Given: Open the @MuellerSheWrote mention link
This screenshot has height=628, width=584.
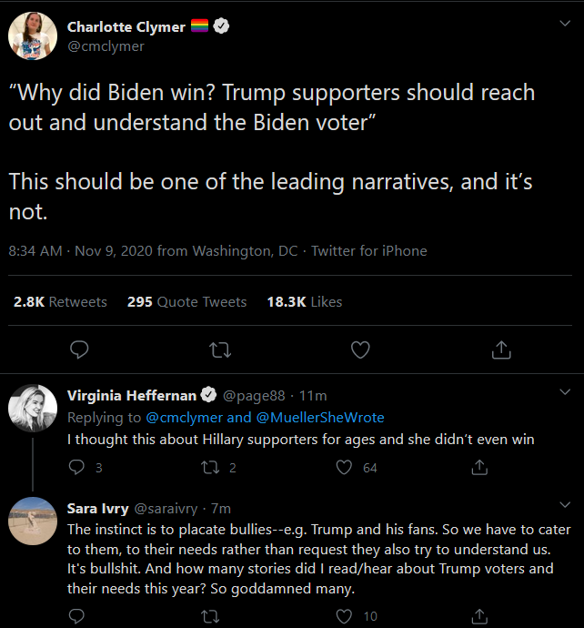Looking at the screenshot, I should click(x=320, y=418).
